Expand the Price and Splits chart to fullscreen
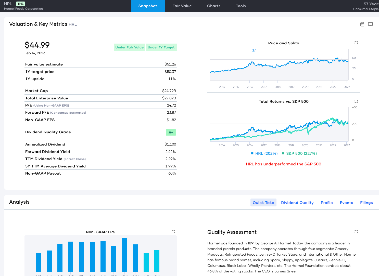The image size is (379, 276). pos(356,43)
